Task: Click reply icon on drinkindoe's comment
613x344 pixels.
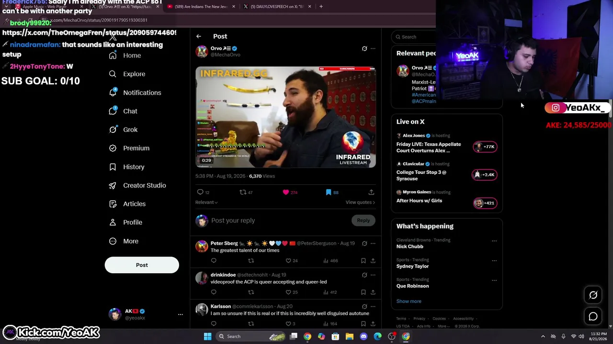Action: pos(214,292)
